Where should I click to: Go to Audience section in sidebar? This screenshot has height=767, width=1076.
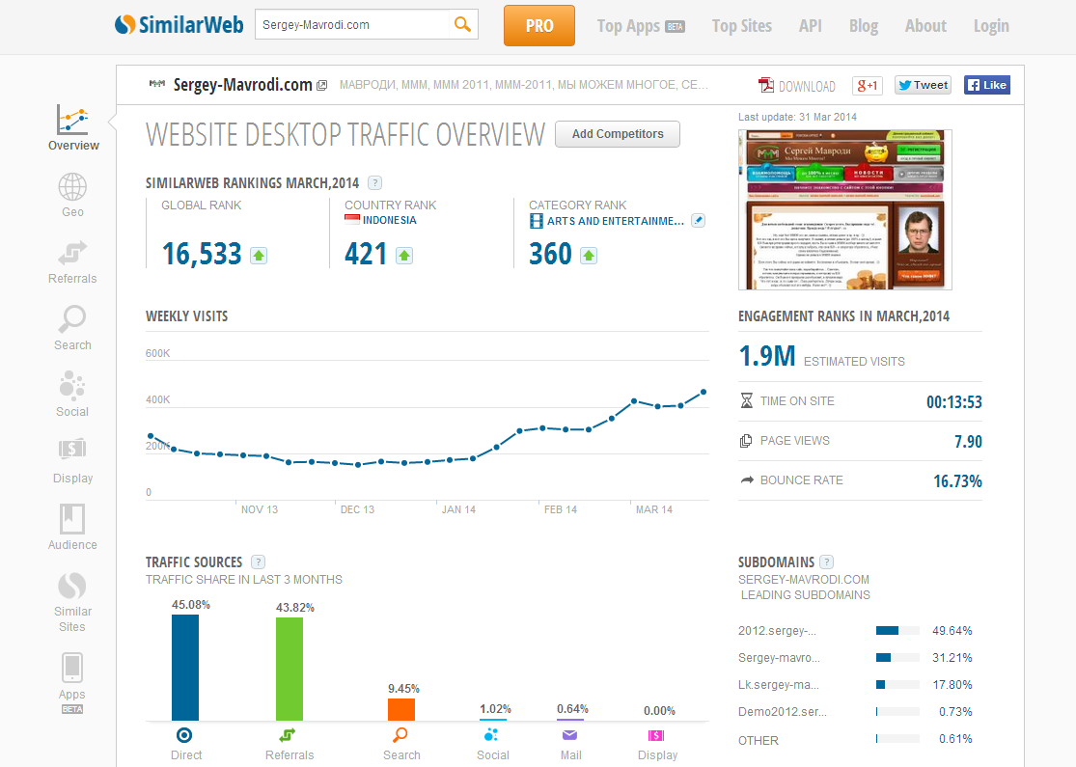(72, 520)
